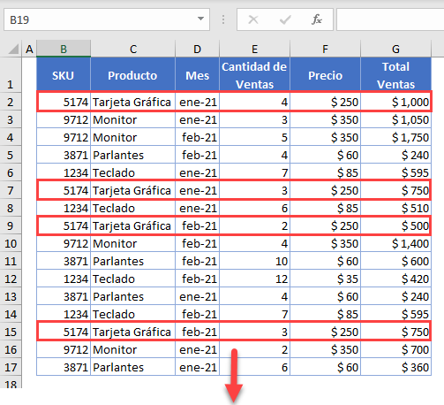Select total $ 510 cell
444x405 pixels.
(395, 208)
